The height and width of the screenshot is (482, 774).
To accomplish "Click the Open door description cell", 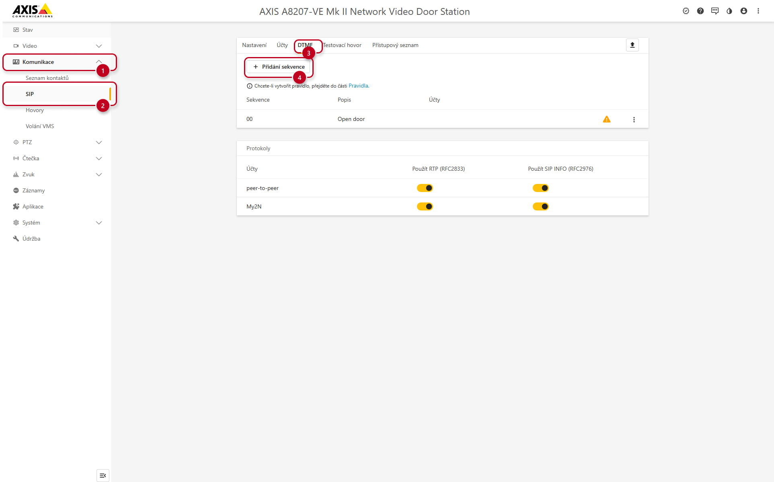I will (351, 119).
